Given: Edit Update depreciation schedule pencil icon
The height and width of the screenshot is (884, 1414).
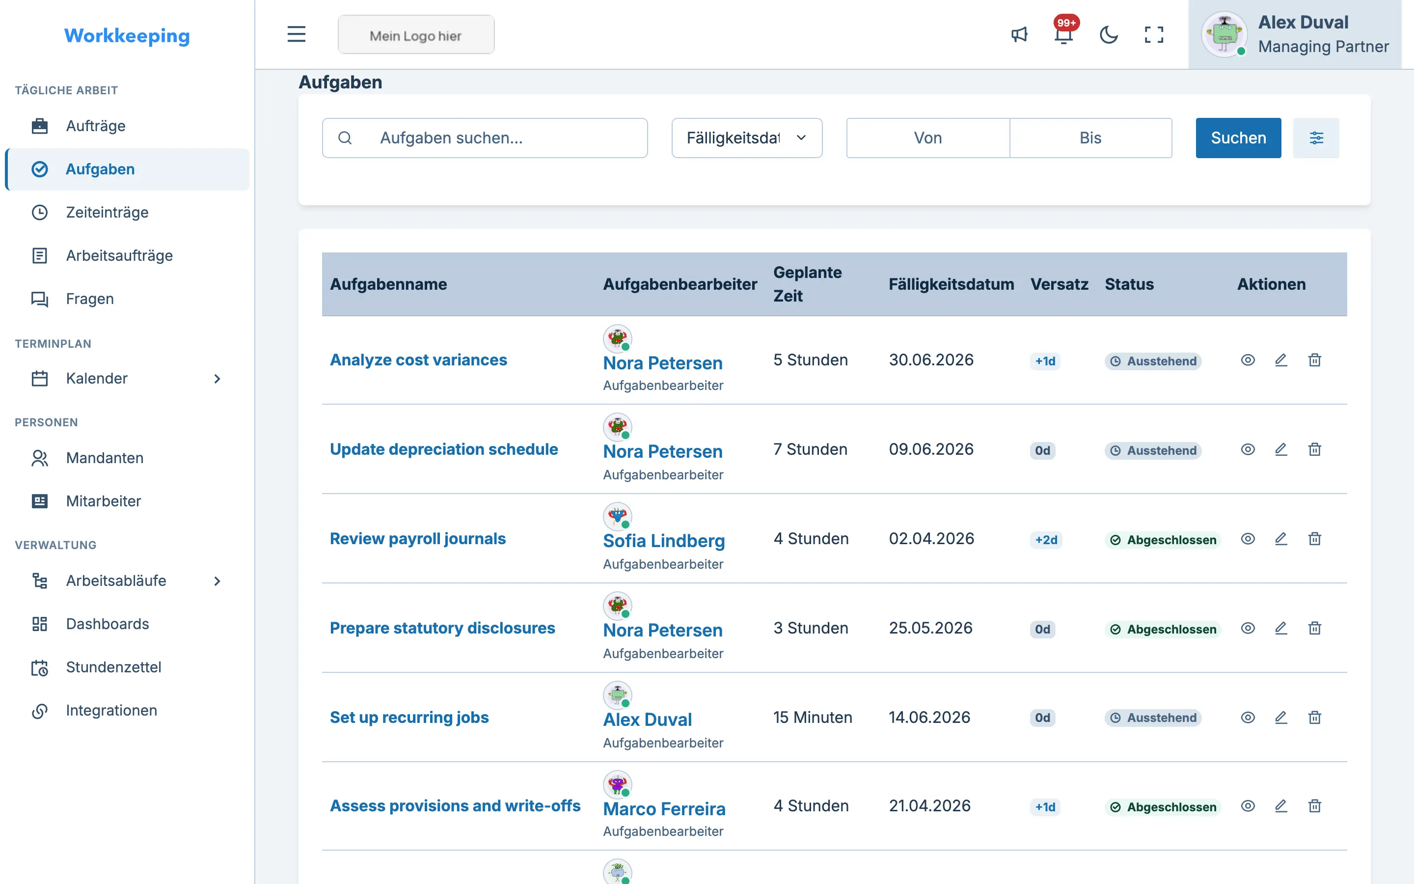Looking at the screenshot, I should click(1281, 449).
